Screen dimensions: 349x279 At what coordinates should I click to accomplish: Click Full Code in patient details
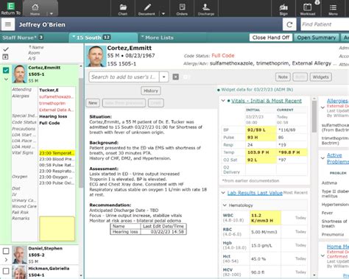(x=49, y=123)
